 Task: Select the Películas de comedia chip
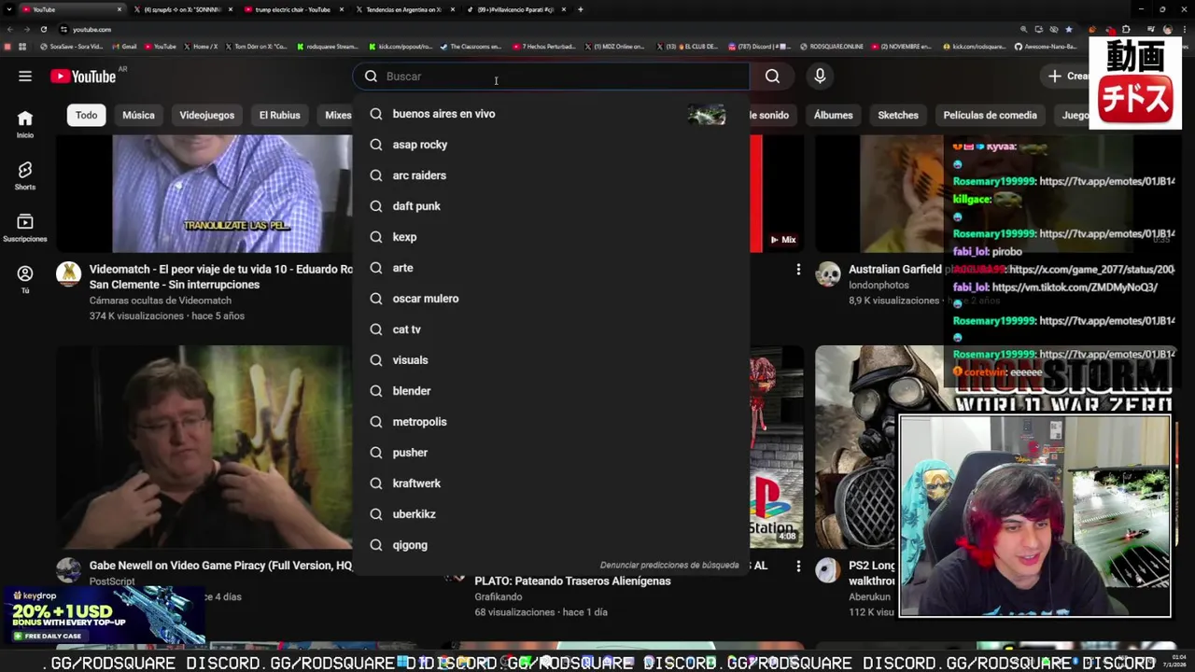[x=990, y=115]
